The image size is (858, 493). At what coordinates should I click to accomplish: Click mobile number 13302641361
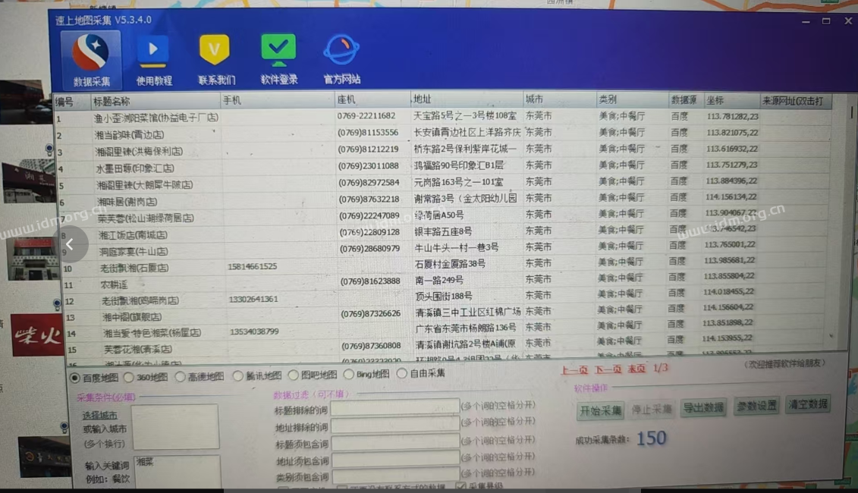tap(254, 300)
